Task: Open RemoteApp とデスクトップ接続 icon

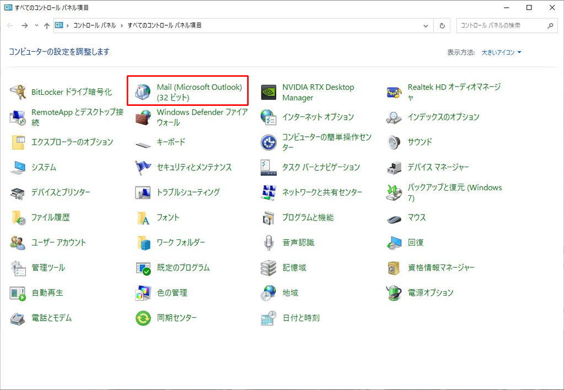Action: coord(18,117)
